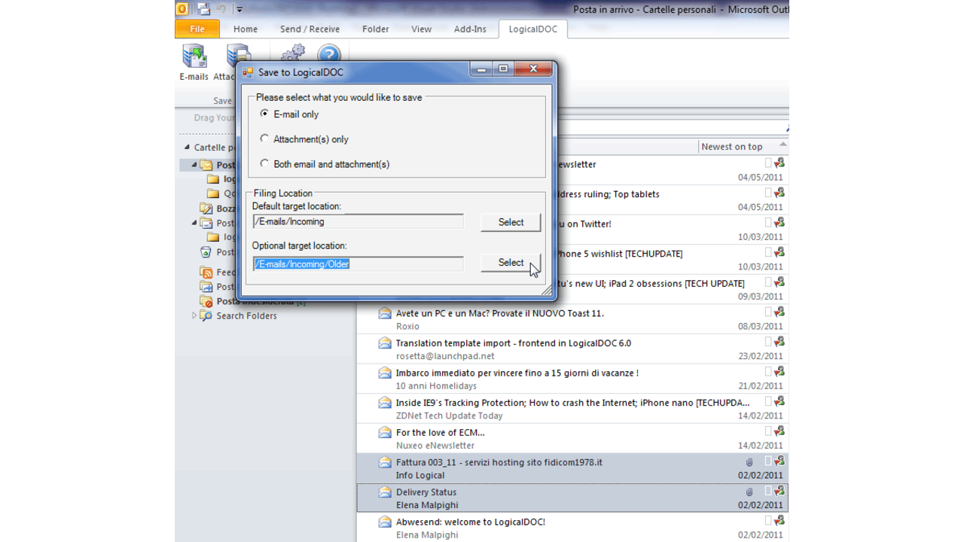Open the Add-Ins ribbon tab

(x=470, y=29)
